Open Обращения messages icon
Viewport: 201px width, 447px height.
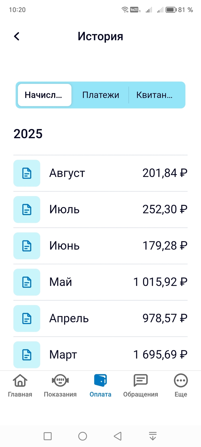click(141, 381)
